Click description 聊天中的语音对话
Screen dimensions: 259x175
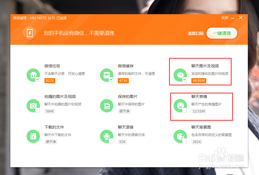click(x=131, y=135)
